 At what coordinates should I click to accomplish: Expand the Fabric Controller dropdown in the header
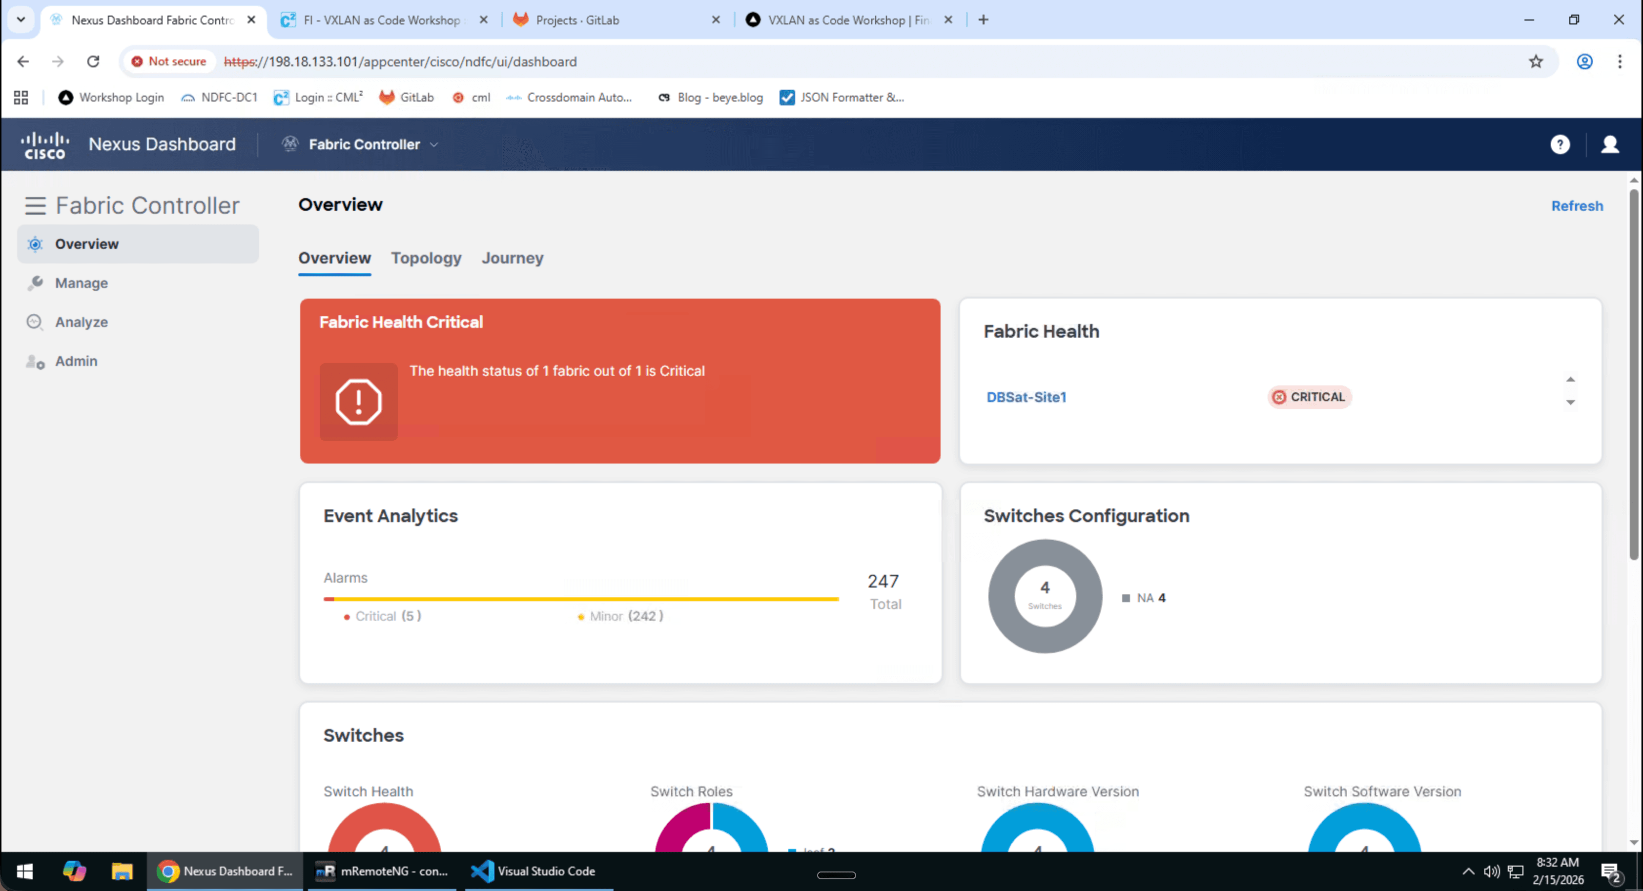coord(434,144)
